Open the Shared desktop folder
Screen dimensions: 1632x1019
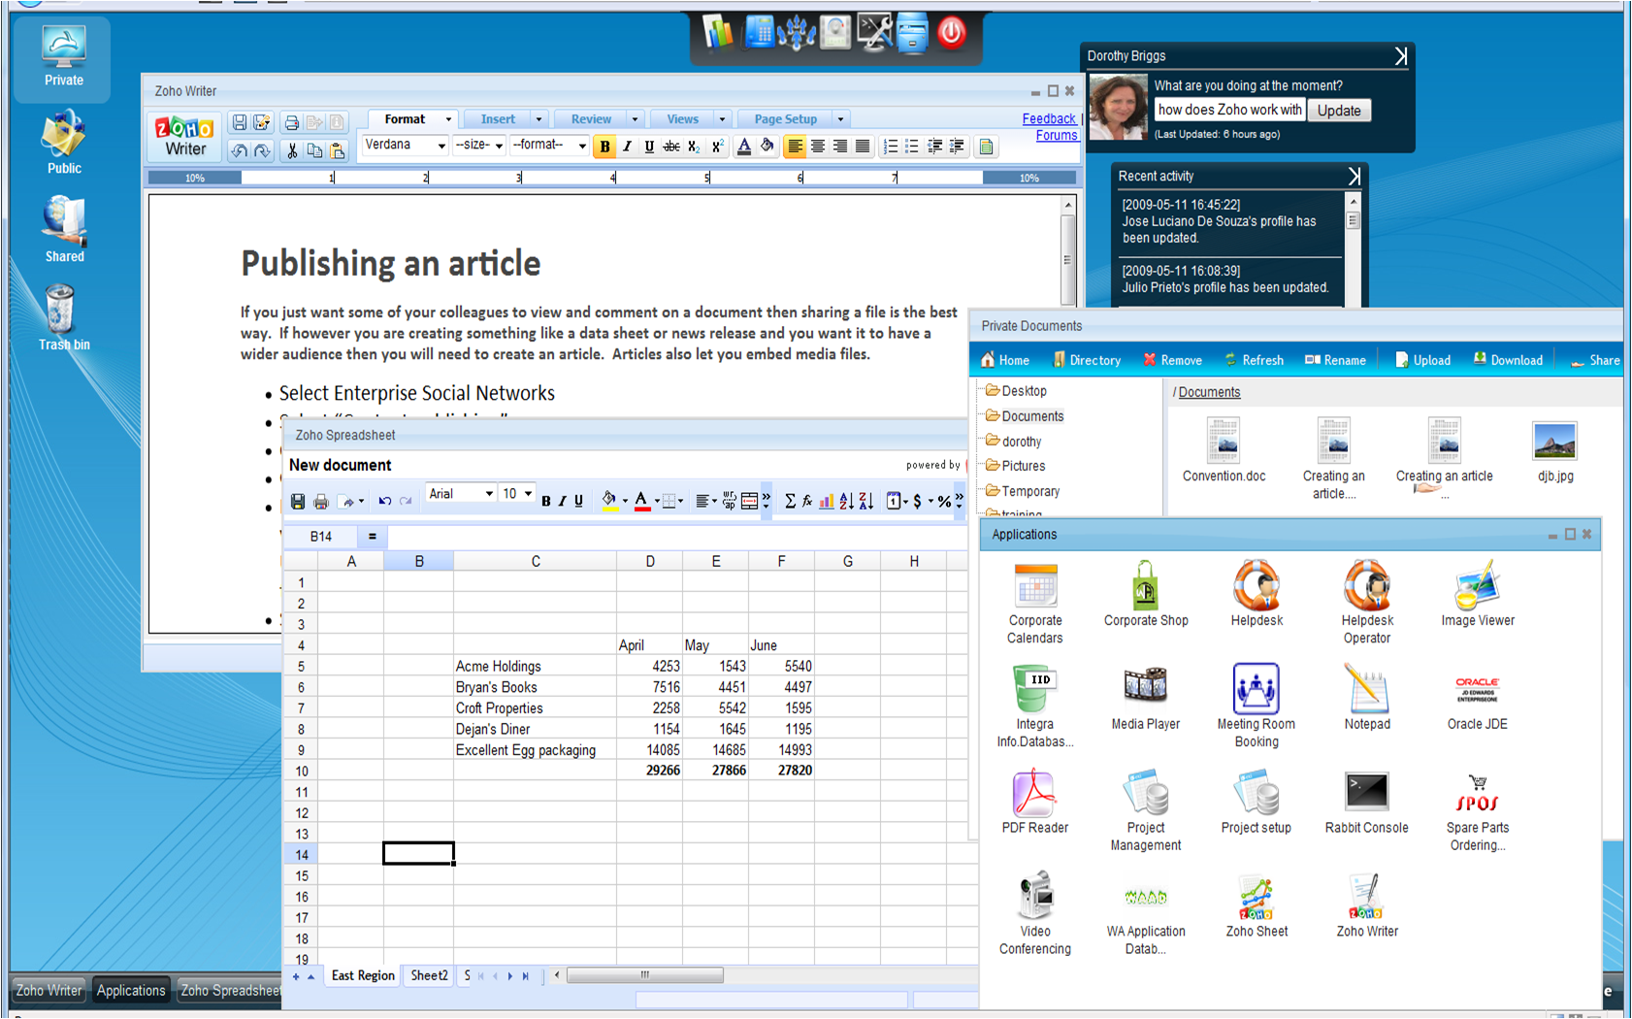pyautogui.click(x=64, y=229)
